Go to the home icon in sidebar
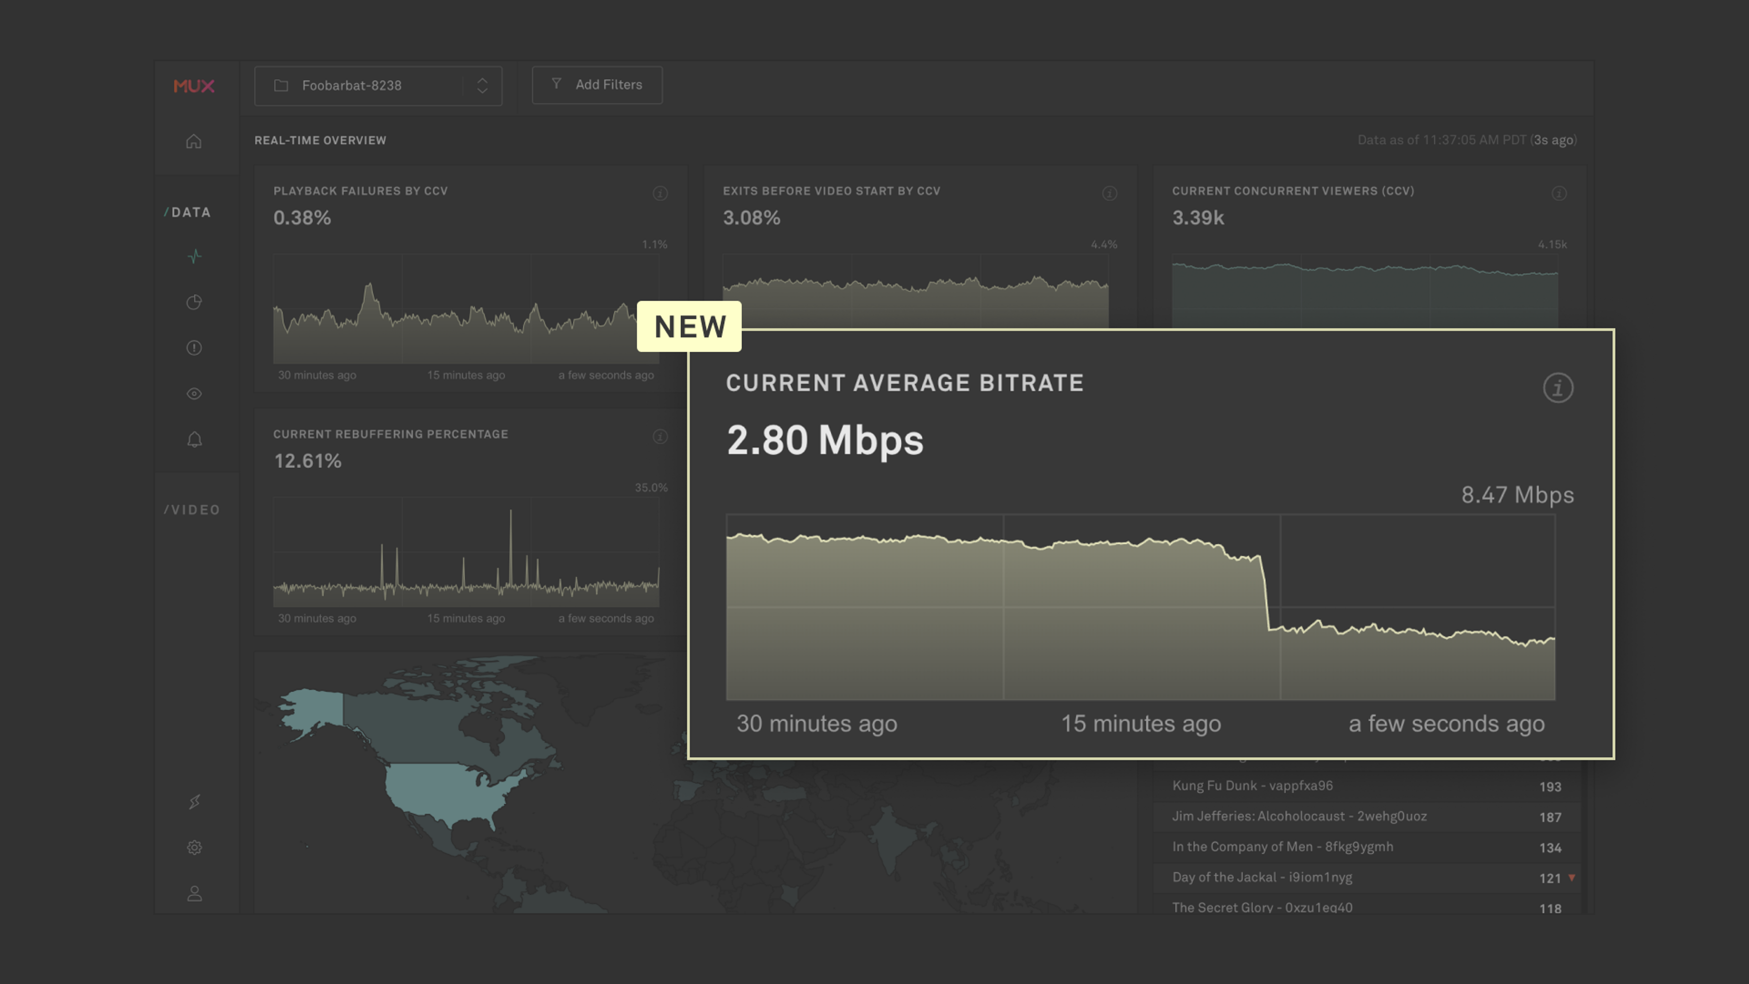This screenshot has width=1749, height=984. 194,141
